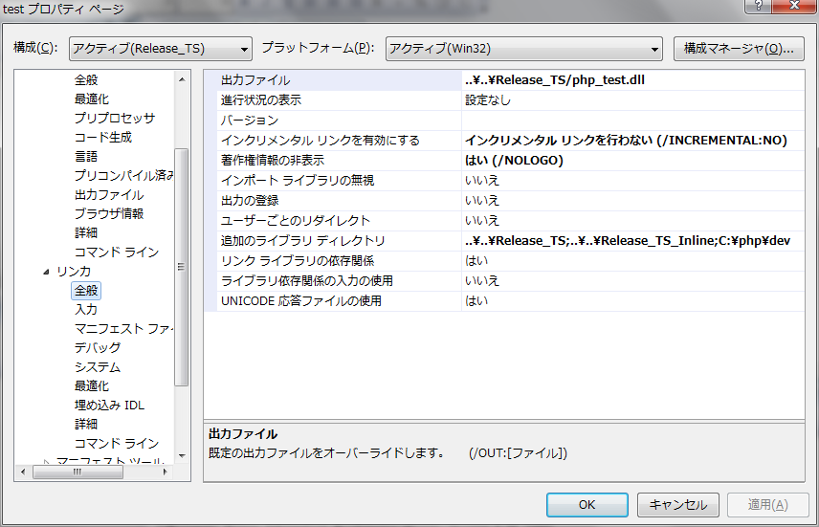Click the 構成マネージャ button
Image resolution: width=819 pixels, height=527 pixels.
[738, 49]
